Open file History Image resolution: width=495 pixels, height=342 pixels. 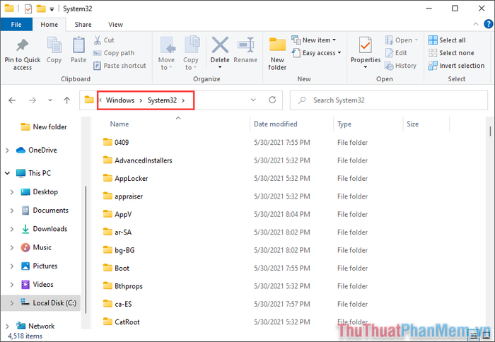point(401,66)
